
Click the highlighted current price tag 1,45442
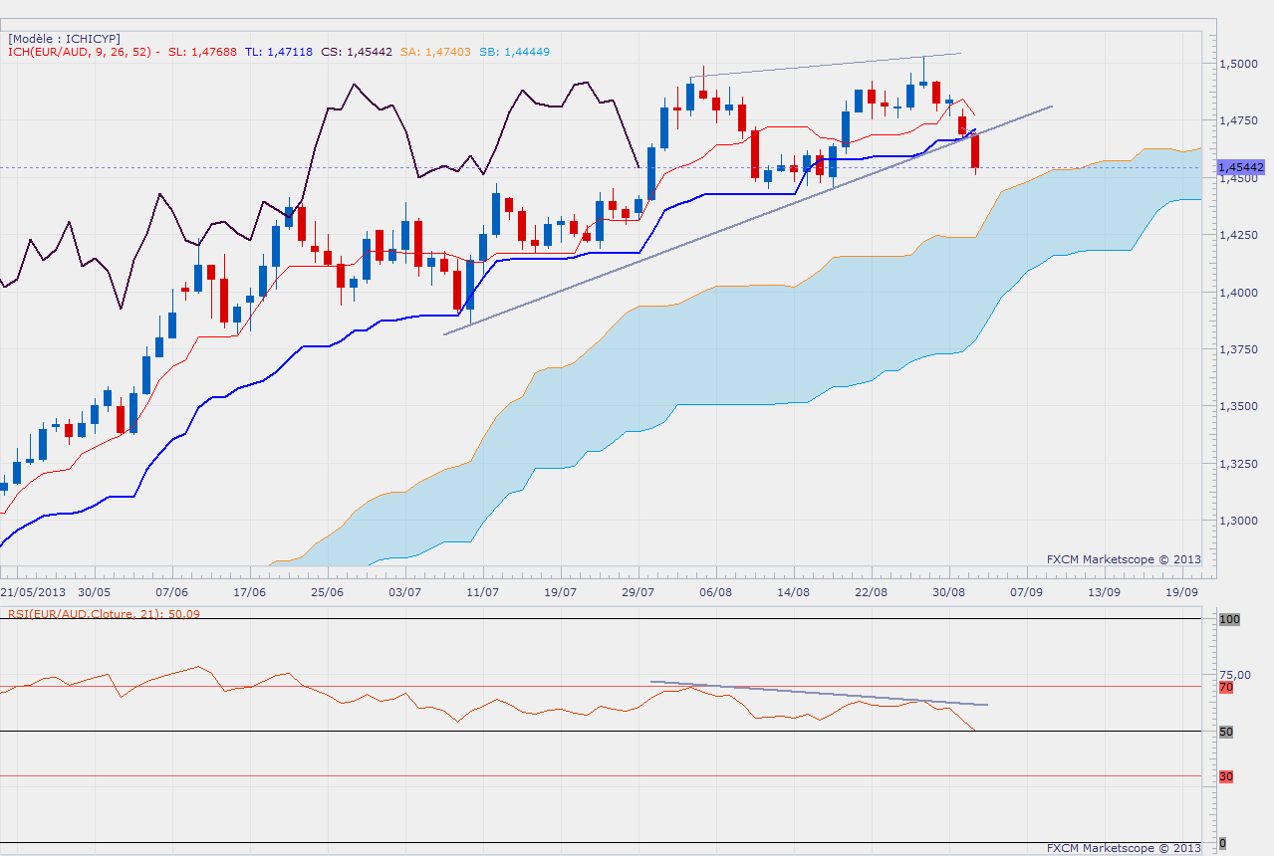tap(1241, 167)
